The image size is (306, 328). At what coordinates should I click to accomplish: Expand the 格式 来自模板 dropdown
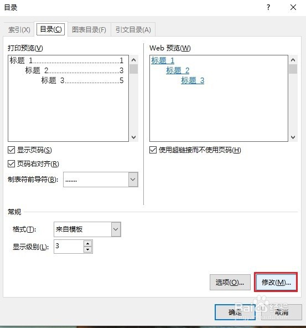(116, 229)
